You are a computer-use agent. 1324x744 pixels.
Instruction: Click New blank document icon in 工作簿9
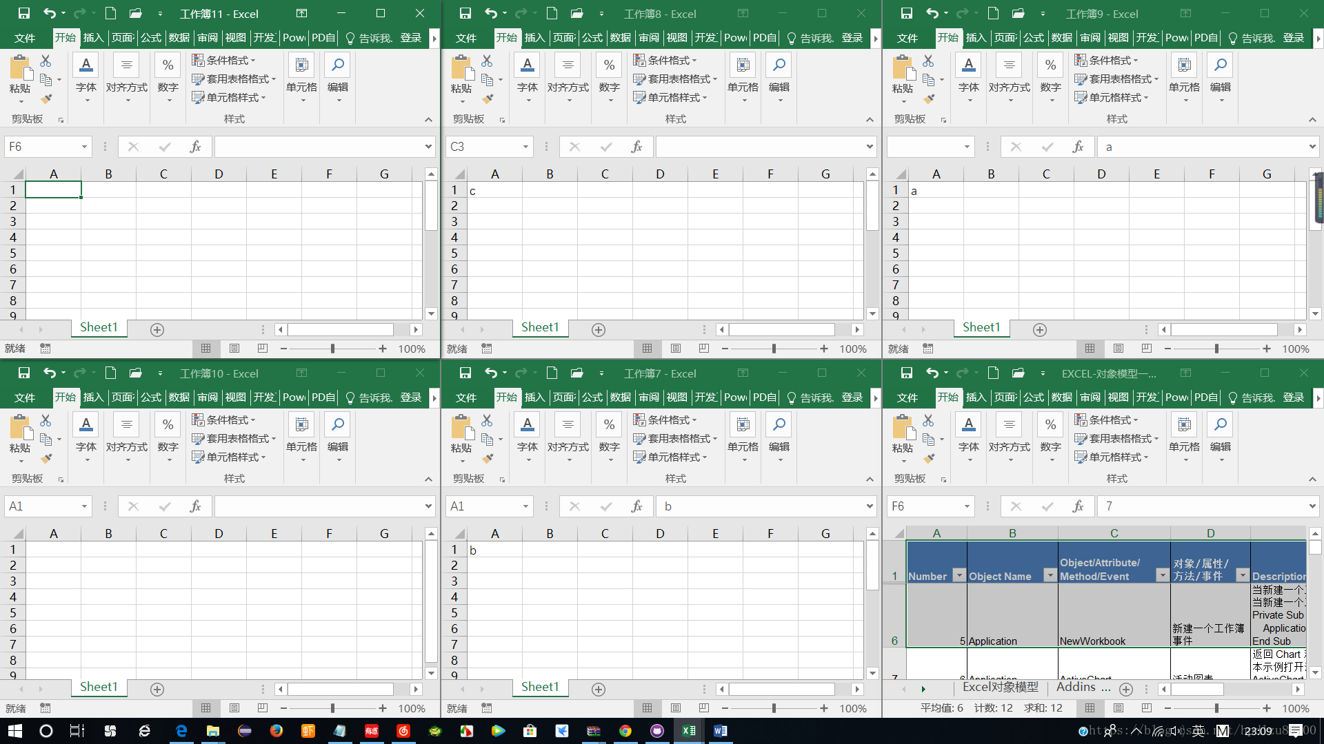coord(993,13)
